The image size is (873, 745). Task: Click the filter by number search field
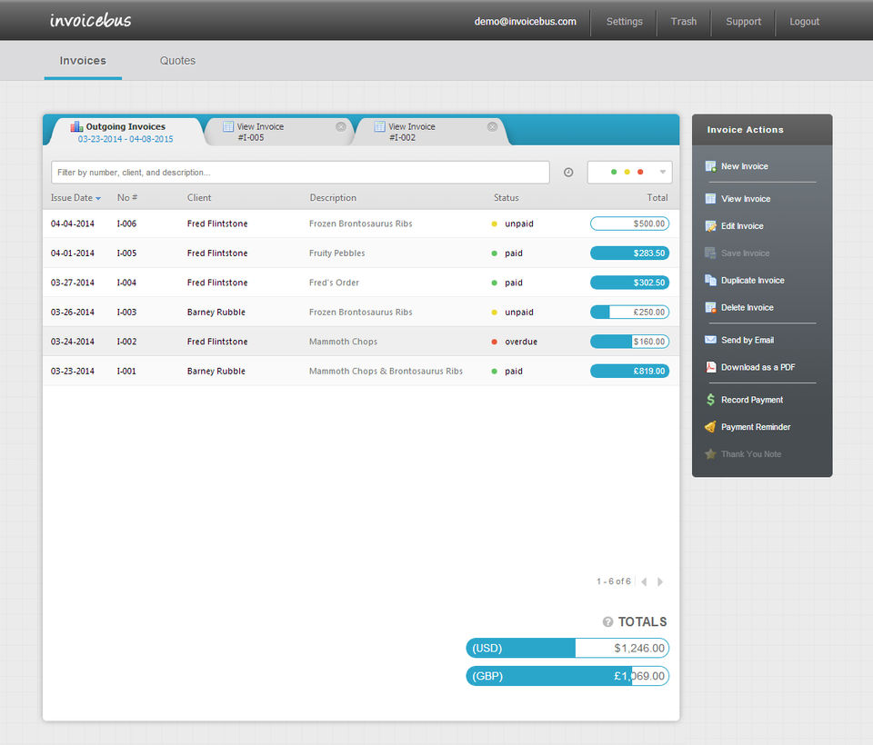click(300, 173)
